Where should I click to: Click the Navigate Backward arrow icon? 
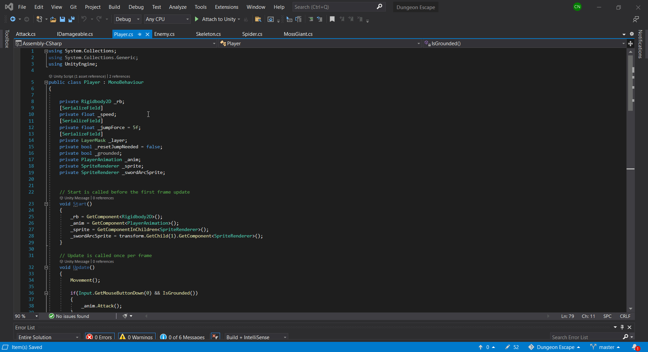click(13, 19)
